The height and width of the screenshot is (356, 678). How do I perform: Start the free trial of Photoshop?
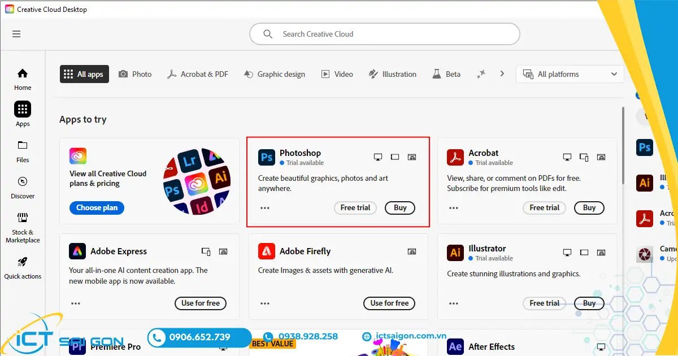(x=355, y=208)
